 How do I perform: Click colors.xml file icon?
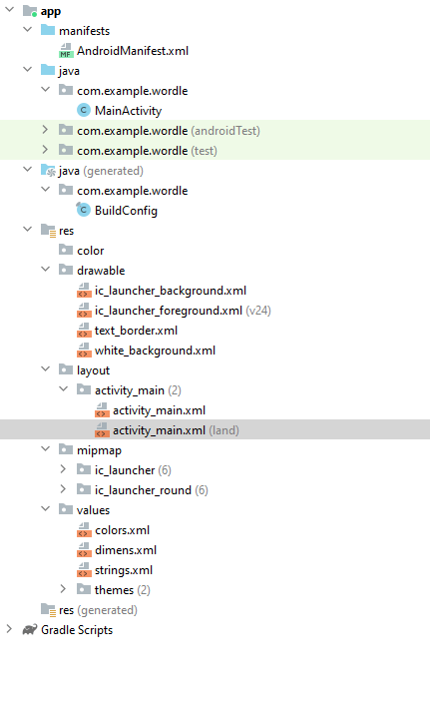click(84, 530)
